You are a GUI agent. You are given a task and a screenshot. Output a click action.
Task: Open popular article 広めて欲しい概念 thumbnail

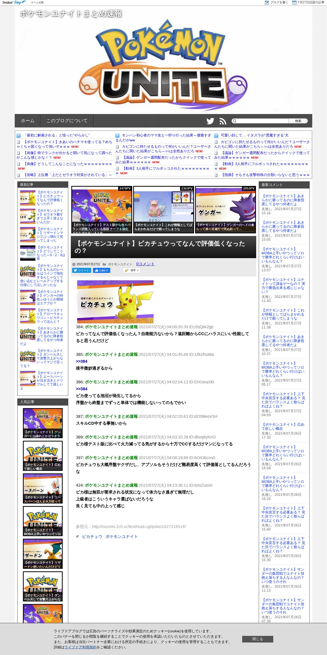[43, 456]
